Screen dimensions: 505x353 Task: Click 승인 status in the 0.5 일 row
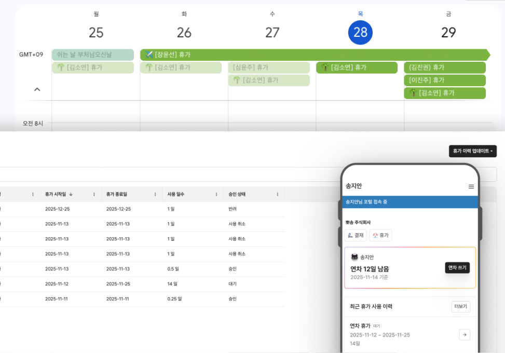coord(233,269)
